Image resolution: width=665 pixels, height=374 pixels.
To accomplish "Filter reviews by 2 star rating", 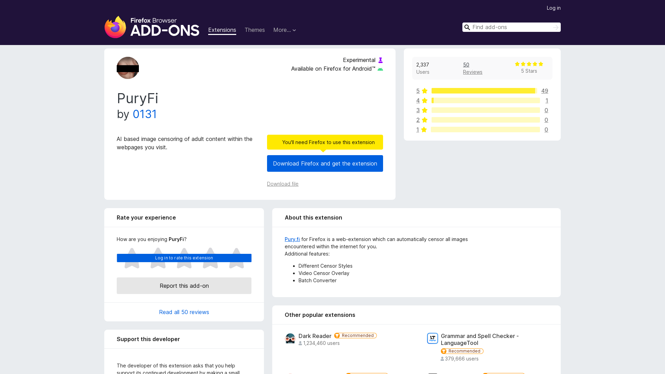I will (x=422, y=120).
